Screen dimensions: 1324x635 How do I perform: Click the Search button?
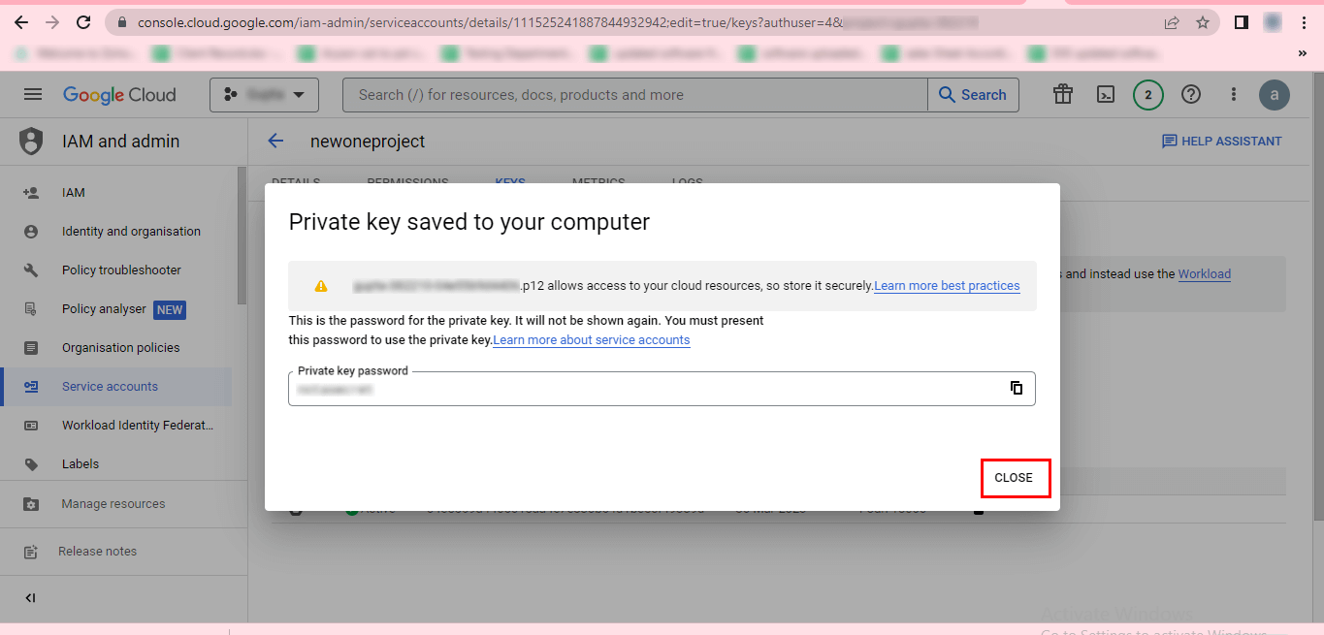pyautogui.click(x=973, y=95)
